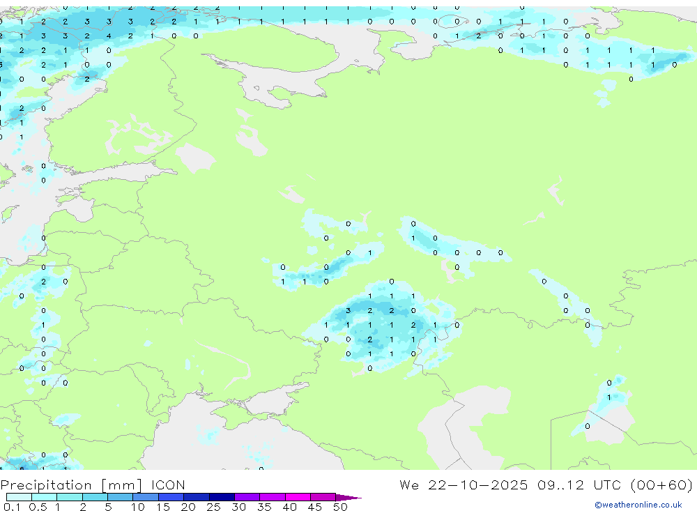The image size is (697, 511).
Task: Click the 30–35 mm legend swatch
Action: pyautogui.click(x=247, y=497)
